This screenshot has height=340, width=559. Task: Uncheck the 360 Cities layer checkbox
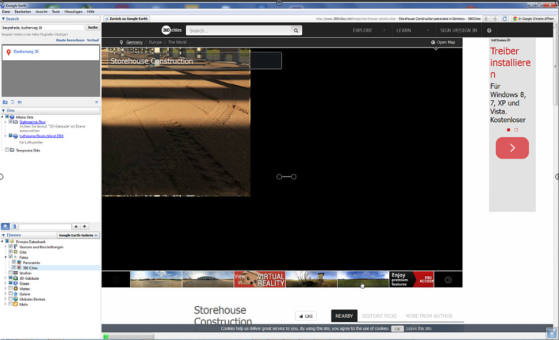[14, 267]
